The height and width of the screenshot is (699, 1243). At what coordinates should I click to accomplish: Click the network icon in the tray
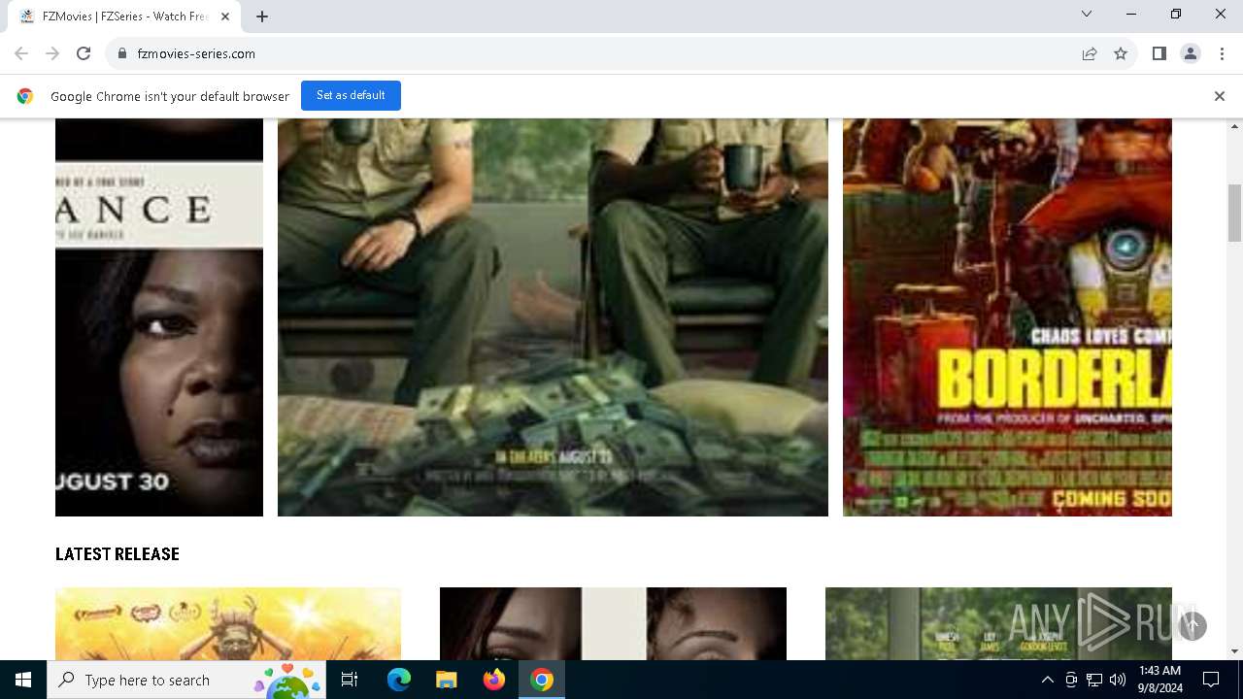1094,680
